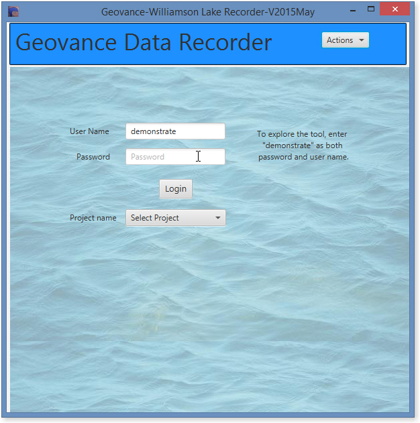Click the Login button
The height and width of the screenshot is (423, 420).
coord(176,189)
